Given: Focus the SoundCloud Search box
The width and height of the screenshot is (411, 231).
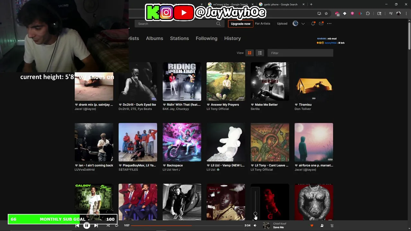Looking at the screenshot, I should pyautogui.click(x=179, y=24).
